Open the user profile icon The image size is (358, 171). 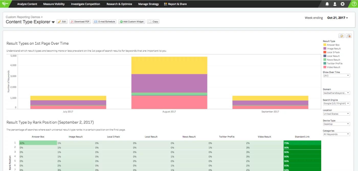[335, 4]
